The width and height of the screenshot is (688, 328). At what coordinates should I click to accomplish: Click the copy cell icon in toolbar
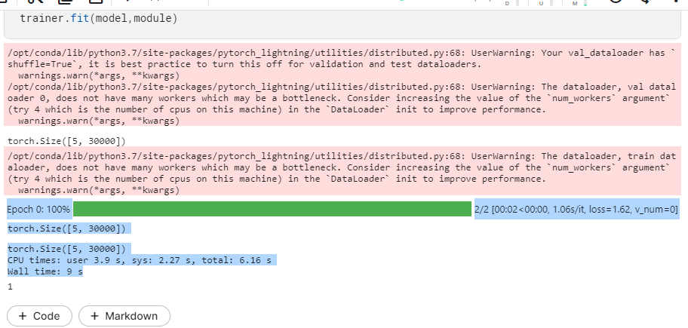(x=65, y=2)
